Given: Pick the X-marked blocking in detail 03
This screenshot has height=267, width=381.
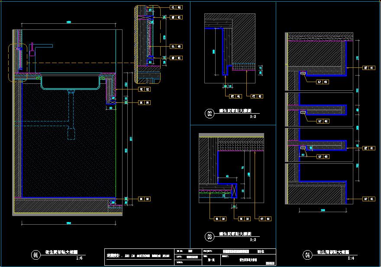Looking at the screenshot, I should 234,191.
